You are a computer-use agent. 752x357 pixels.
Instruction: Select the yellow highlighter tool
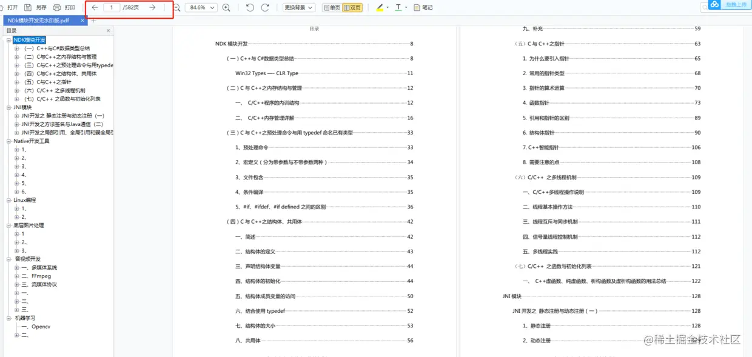click(380, 8)
